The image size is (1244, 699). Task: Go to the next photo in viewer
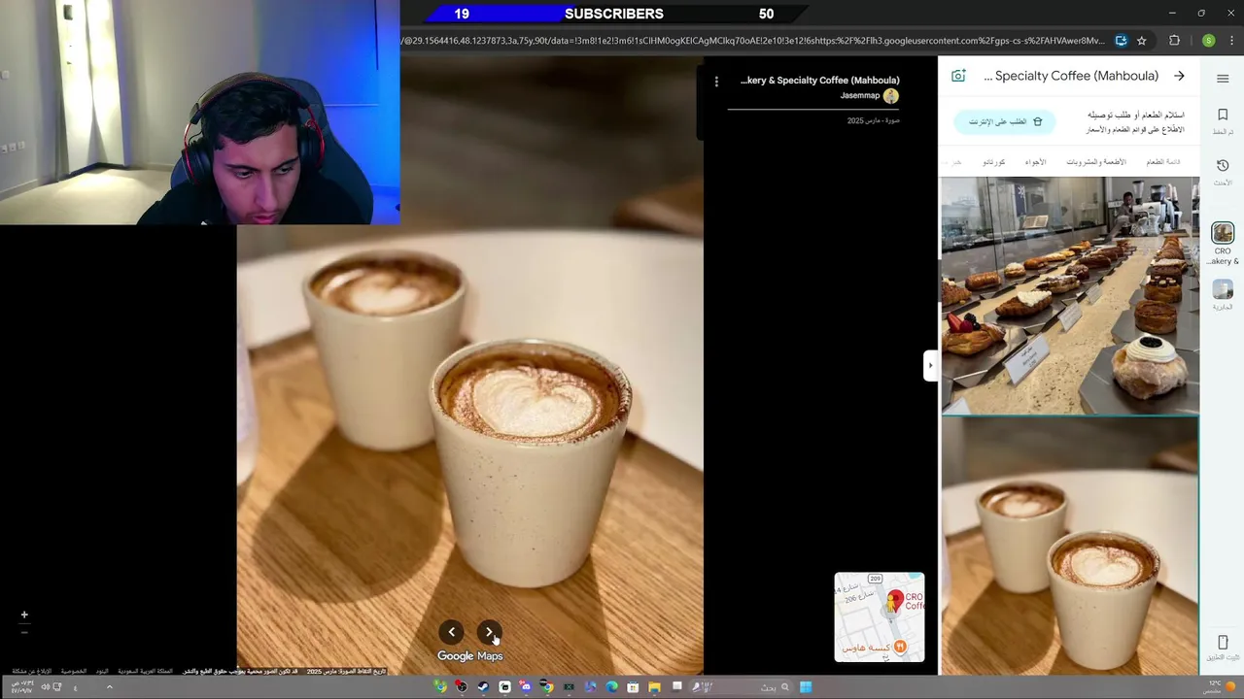coord(489,632)
